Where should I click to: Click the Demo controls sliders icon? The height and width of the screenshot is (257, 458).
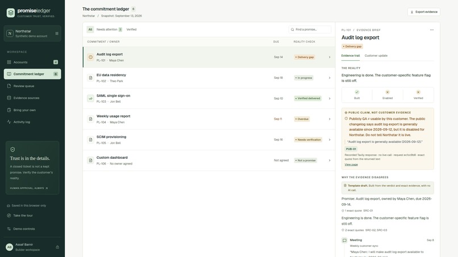(9, 229)
